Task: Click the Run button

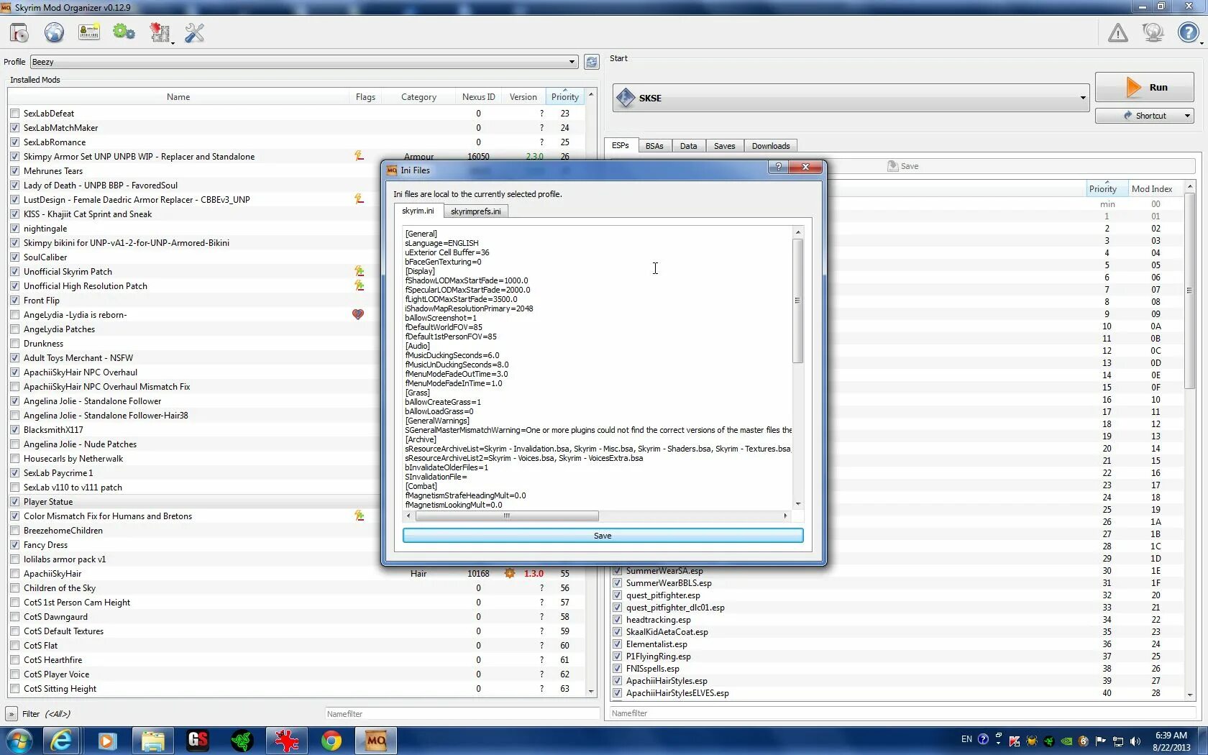Action: coord(1144,88)
